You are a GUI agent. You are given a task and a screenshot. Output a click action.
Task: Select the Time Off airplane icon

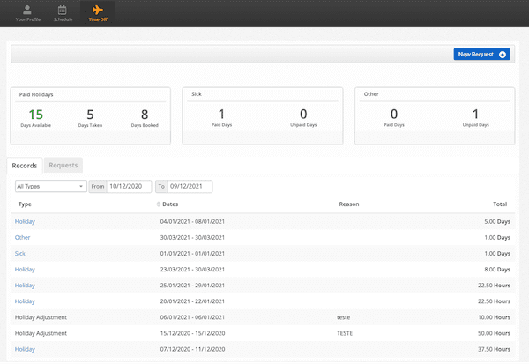point(98,10)
